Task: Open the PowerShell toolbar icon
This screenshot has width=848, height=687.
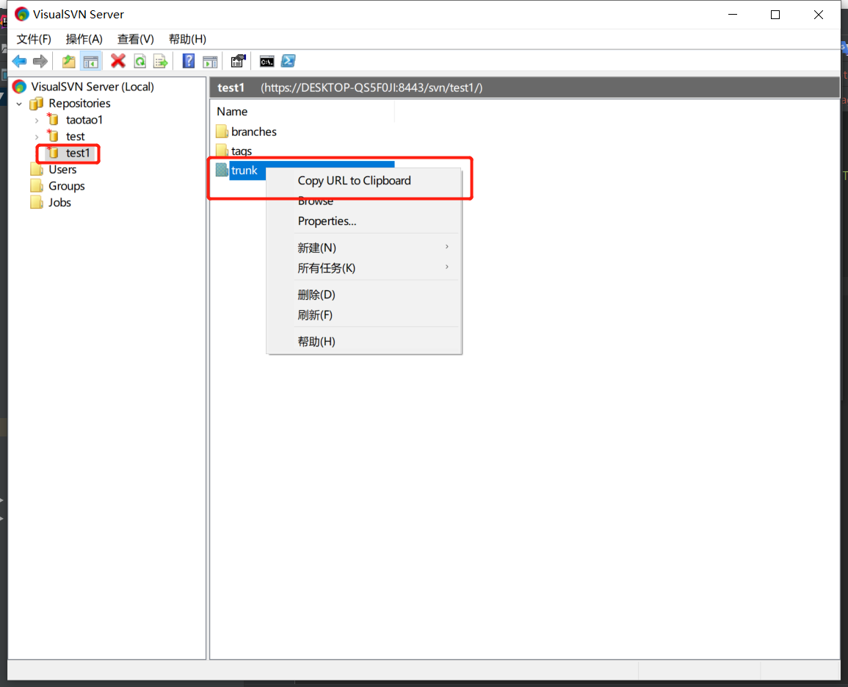Action: pos(289,61)
